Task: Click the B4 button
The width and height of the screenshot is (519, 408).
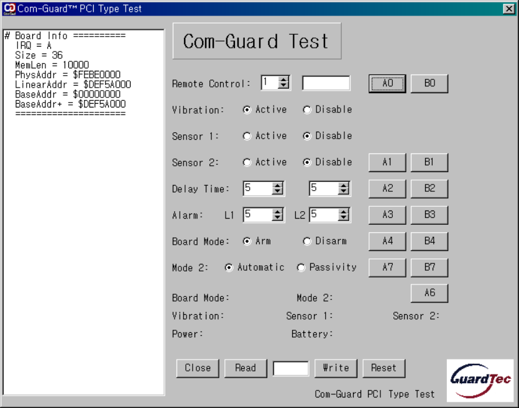Action: click(429, 242)
